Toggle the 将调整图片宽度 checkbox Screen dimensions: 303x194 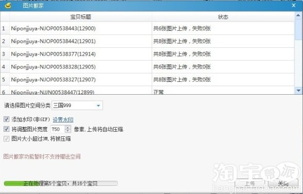[x=6, y=129]
